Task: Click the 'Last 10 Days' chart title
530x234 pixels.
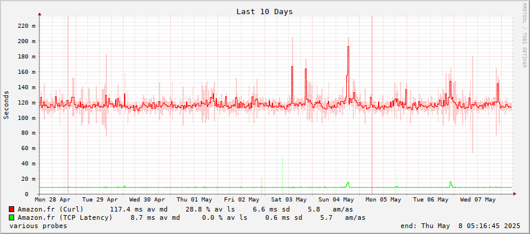Action: point(264,11)
